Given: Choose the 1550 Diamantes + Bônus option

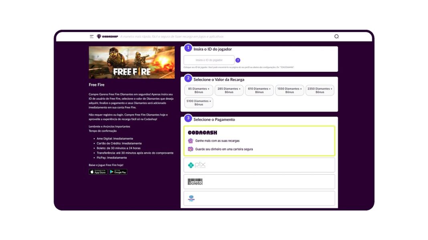Looking at the screenshot, I should tap(289, 90).
